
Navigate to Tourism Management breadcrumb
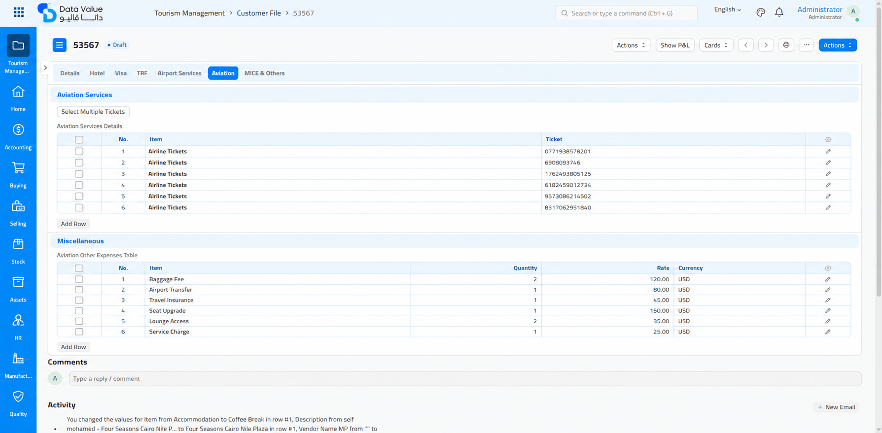189,13
